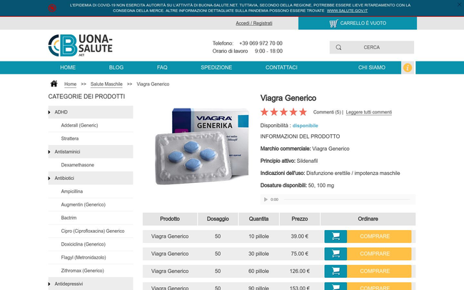The image size is (464, 290).
Task: Click the red virus icon in banner
Action: (x=52, y=8)
